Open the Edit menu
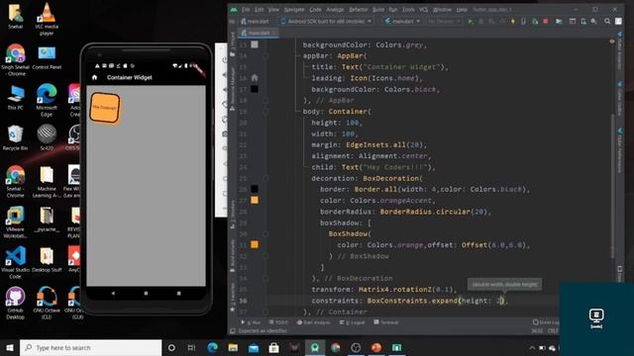The width and height of the screenshot is (634, 356). [259, 9]
